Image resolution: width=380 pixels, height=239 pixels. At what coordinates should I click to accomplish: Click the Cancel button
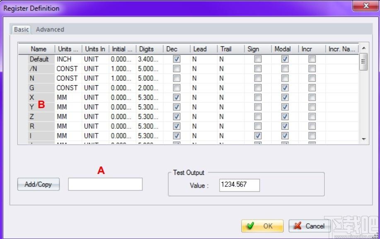[x=310, y=226]
